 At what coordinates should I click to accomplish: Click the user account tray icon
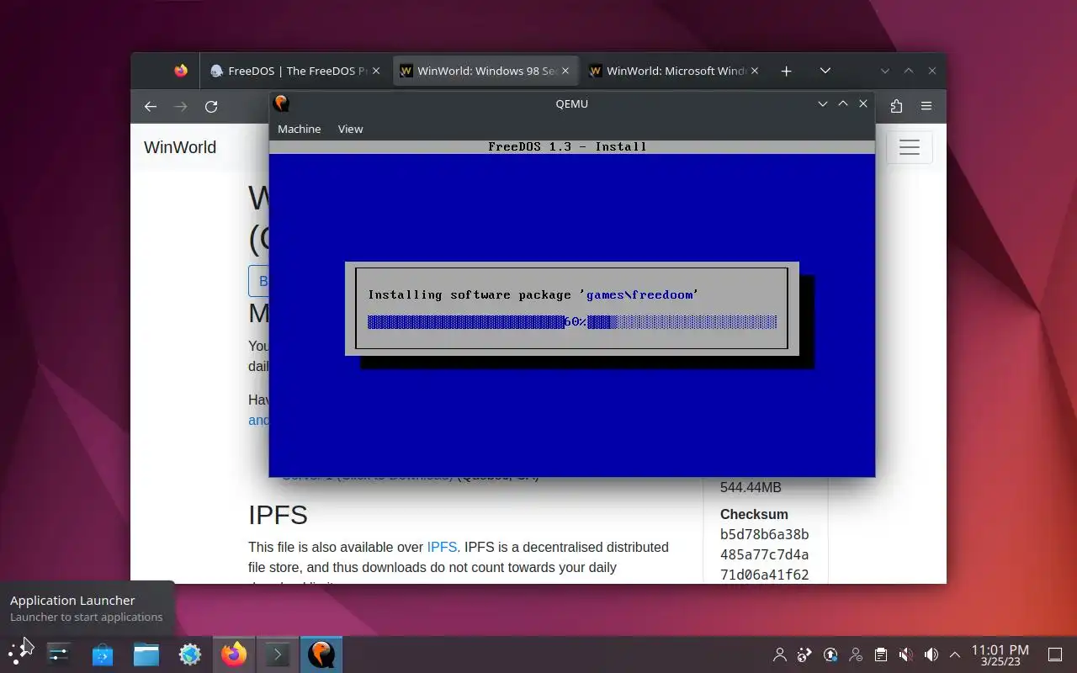tap(780, 654)
